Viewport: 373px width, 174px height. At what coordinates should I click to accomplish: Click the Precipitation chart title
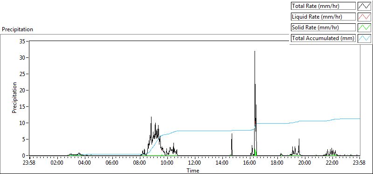(17, 29)
